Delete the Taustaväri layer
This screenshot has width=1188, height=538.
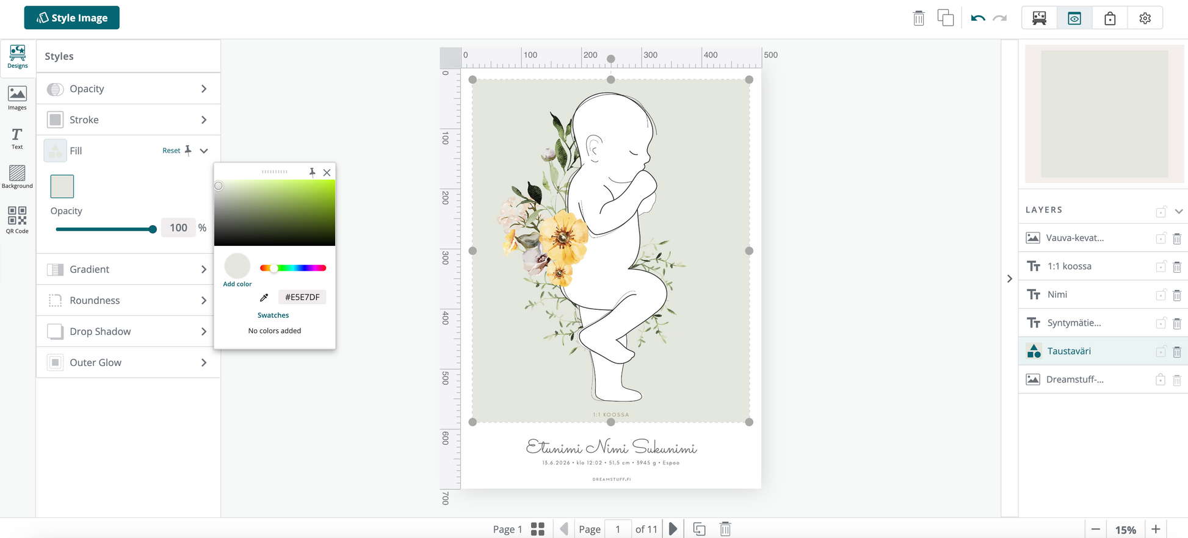[1177, 352]
